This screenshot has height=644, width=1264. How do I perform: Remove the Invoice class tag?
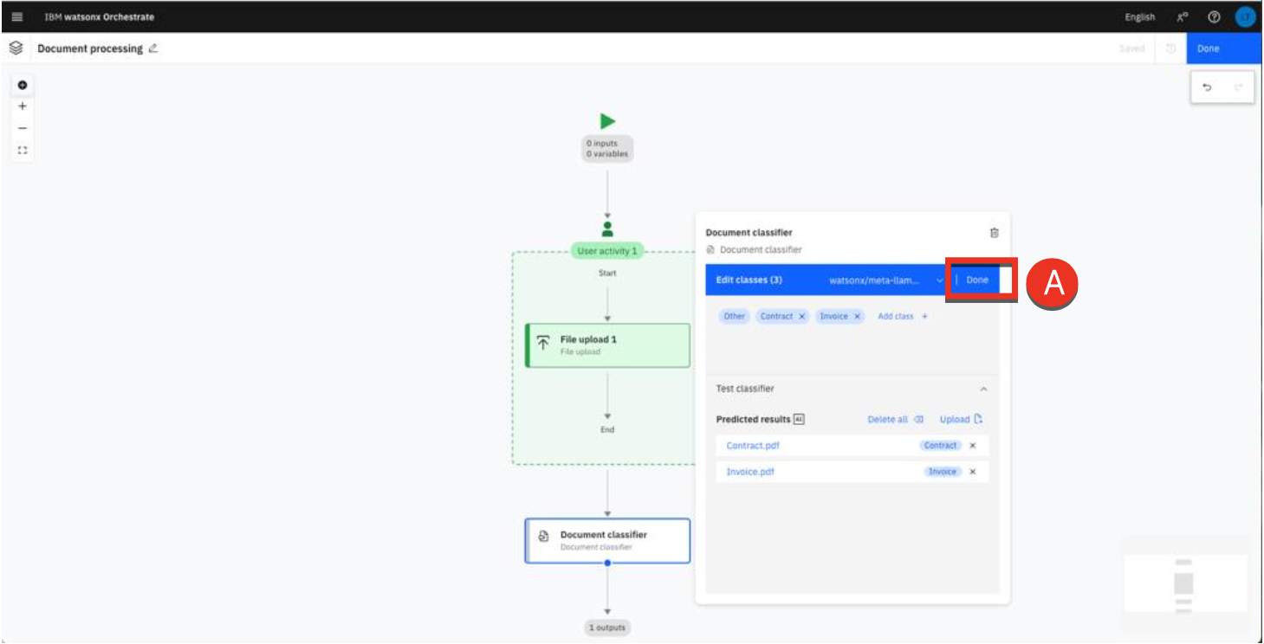click(x=858, y=317)
